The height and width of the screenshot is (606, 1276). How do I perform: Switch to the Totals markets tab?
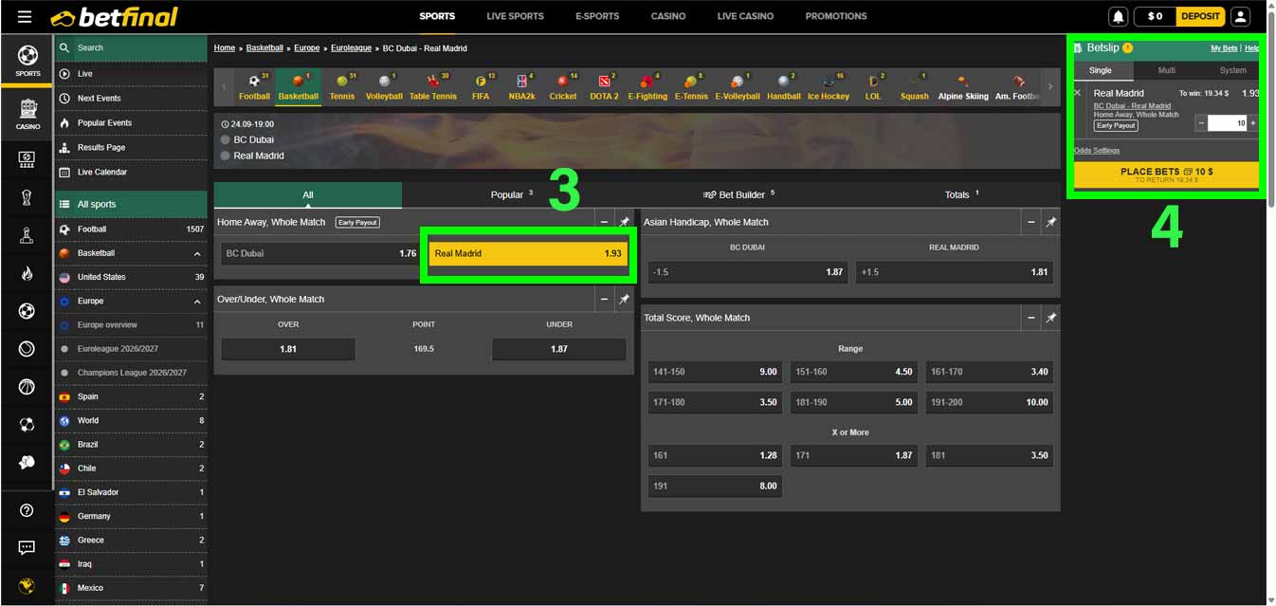(961, 194)
